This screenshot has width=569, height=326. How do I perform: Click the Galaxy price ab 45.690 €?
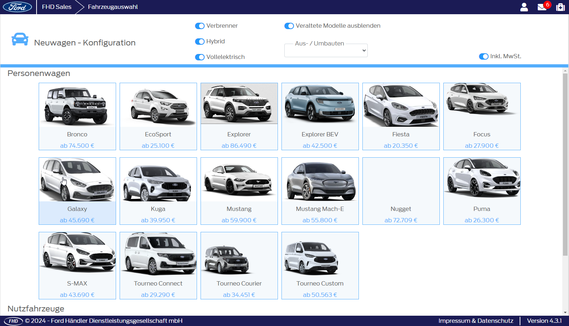point(77,220)
